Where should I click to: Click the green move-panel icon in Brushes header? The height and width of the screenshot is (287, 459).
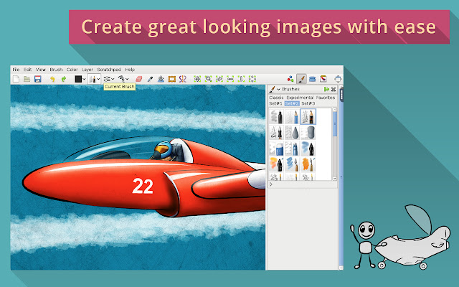point(327,89)
